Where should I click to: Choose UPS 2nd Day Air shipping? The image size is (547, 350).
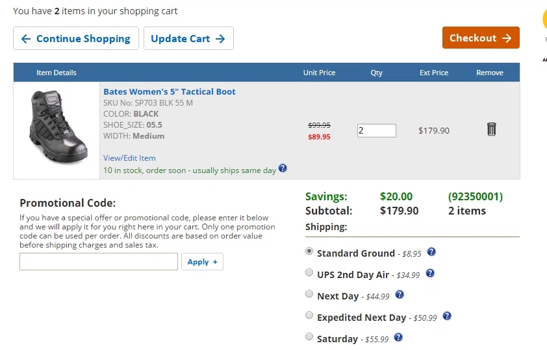(309, 273)
